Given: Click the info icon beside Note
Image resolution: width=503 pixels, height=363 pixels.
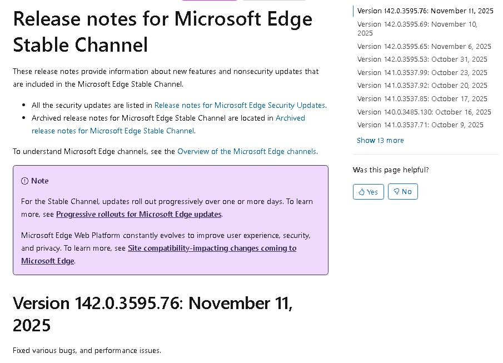Looking at the screenshot, I should pos(24,181).
